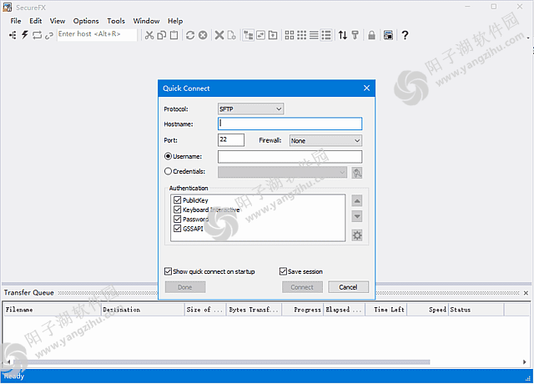Viewport: 534px width, 384px height.
Task: Uncheck the PublicKey authentication checkbox
Action: 177,200
